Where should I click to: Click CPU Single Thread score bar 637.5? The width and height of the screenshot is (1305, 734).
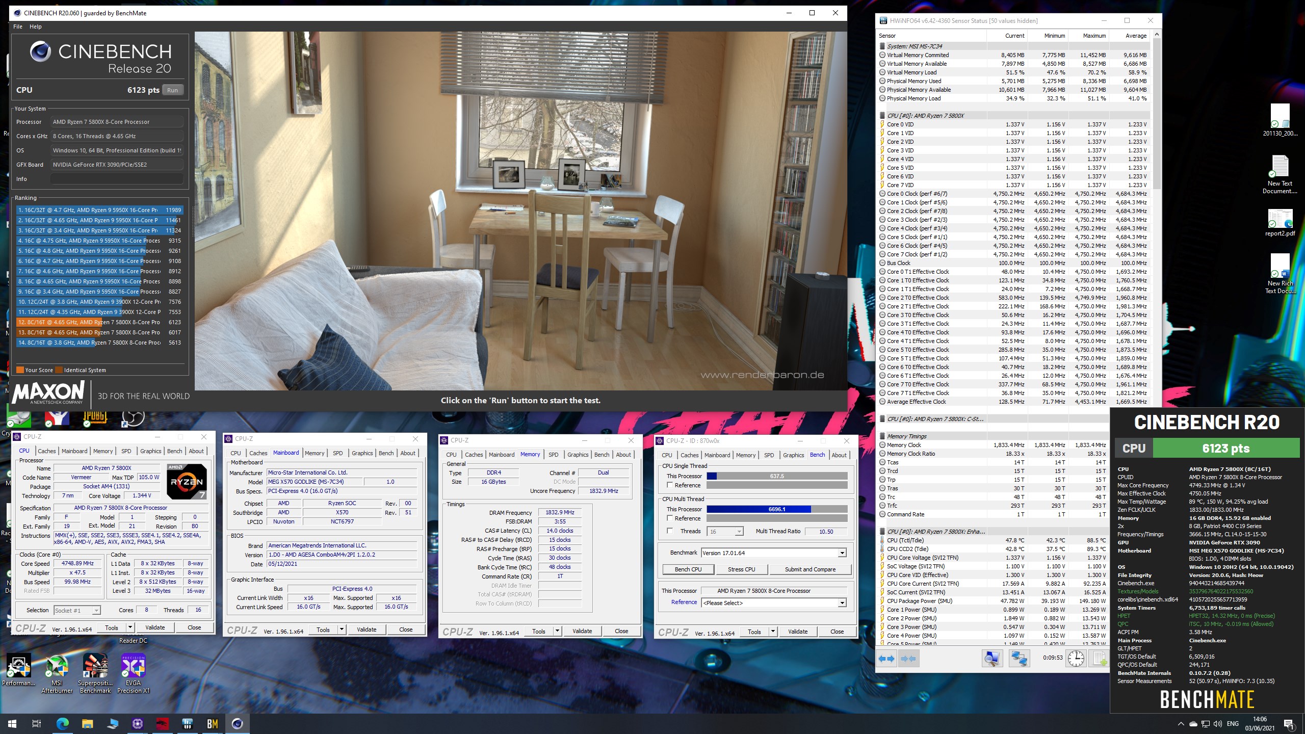tap(777, 476)
